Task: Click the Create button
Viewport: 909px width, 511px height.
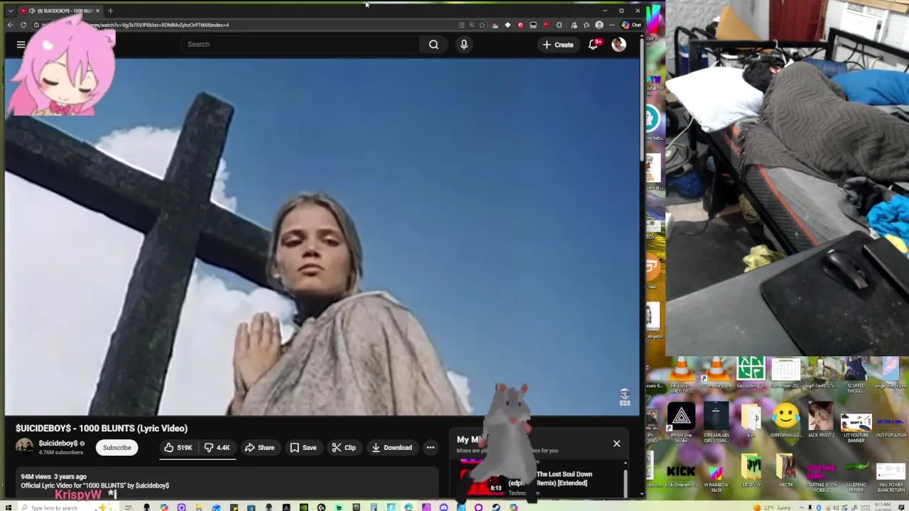Action: 557,45
